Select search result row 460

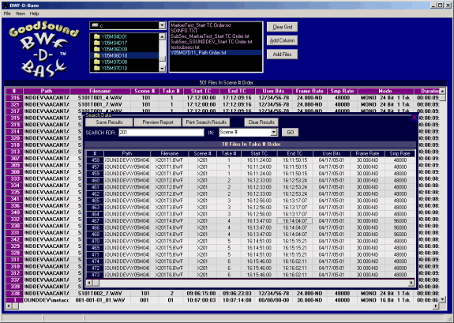click(95, 181)
